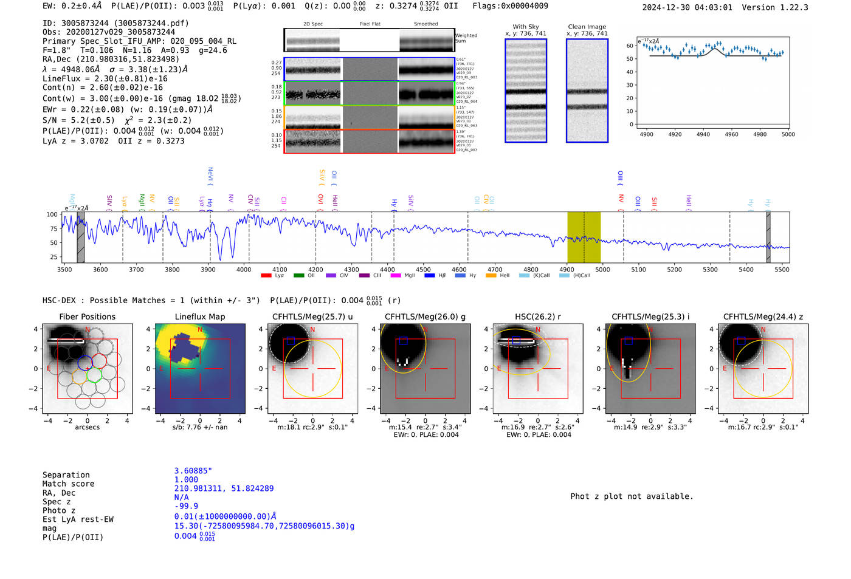Open the CFHTLS/Meg(24.4) z cutout
Image resolution: width=851 pixels, height=579 pixels.
[x=763, y=368]
